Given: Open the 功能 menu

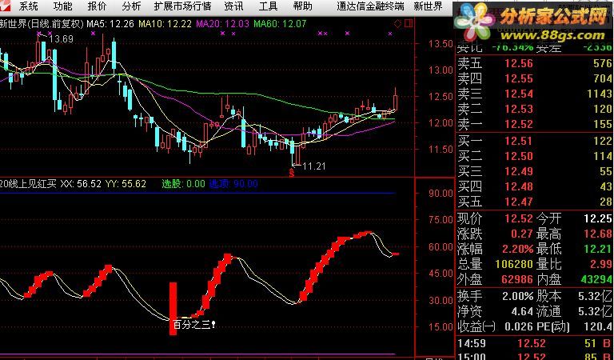Looking at the screenshot, I should [x=62, y=6].
